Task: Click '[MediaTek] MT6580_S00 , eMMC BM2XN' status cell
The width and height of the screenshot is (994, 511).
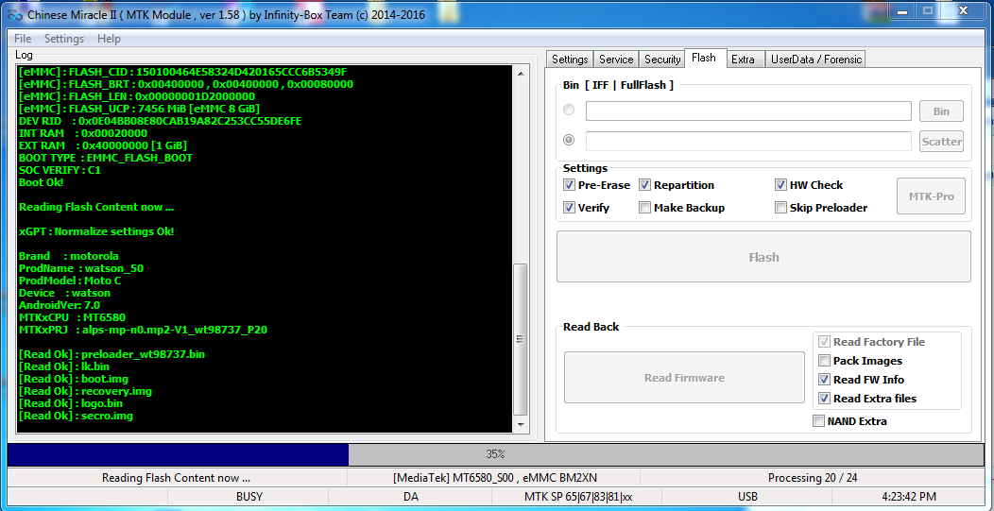Action: (x=494, y=478)
